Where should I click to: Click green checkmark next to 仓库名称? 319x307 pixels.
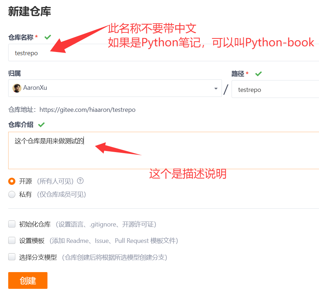[x=48, y=37]
